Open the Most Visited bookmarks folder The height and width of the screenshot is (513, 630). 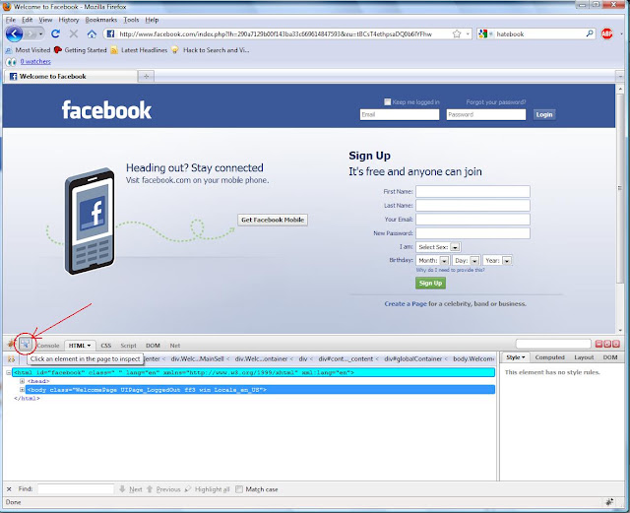[28, 50]
